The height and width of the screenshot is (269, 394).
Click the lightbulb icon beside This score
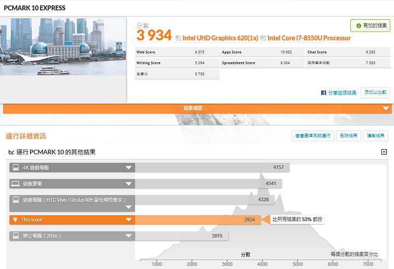coord(16,219)
